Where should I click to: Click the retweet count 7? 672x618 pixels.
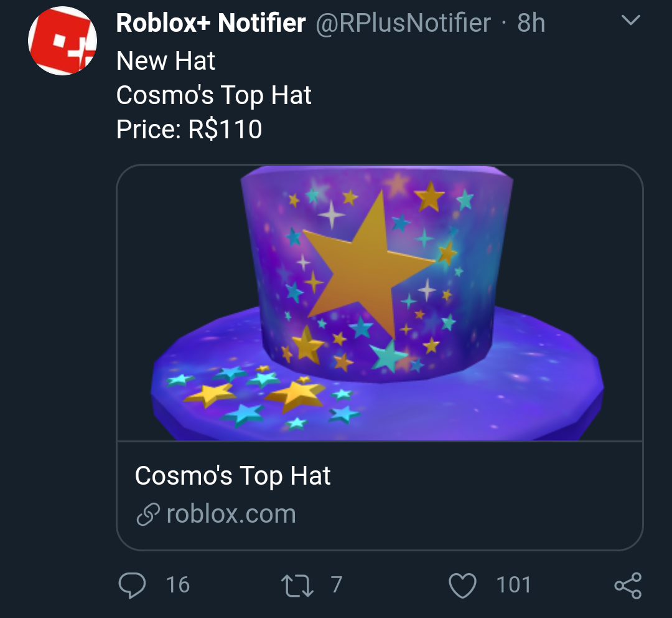336,585
